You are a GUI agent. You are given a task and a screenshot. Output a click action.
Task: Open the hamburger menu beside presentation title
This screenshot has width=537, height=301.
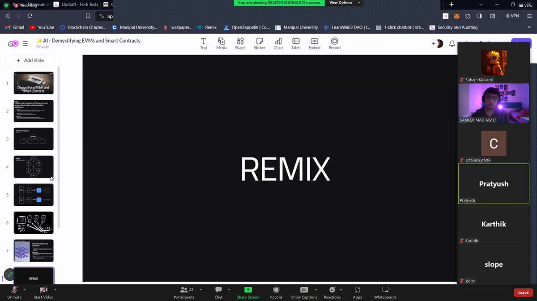(25, 43)
